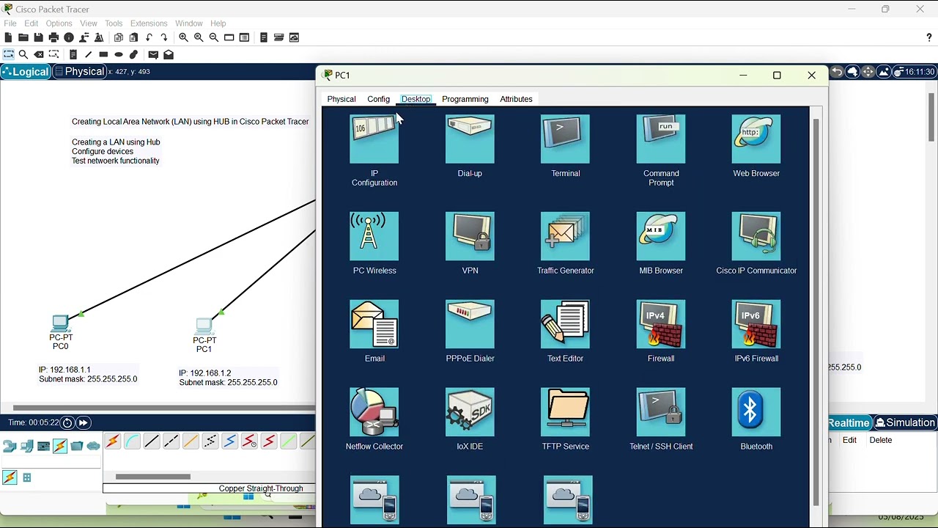Viewport: 938px width, 528px height.
Task: Select the Connections lightning device category
Action: [x=60, y=445]
